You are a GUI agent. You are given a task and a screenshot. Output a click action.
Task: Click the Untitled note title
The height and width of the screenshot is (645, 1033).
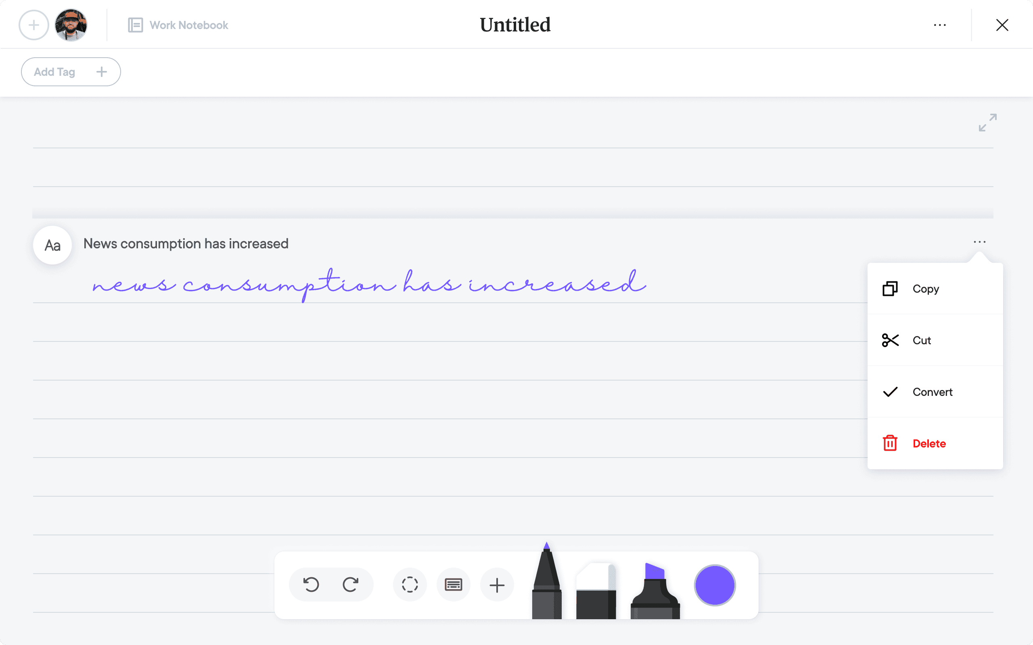click(x=515, y=25)
